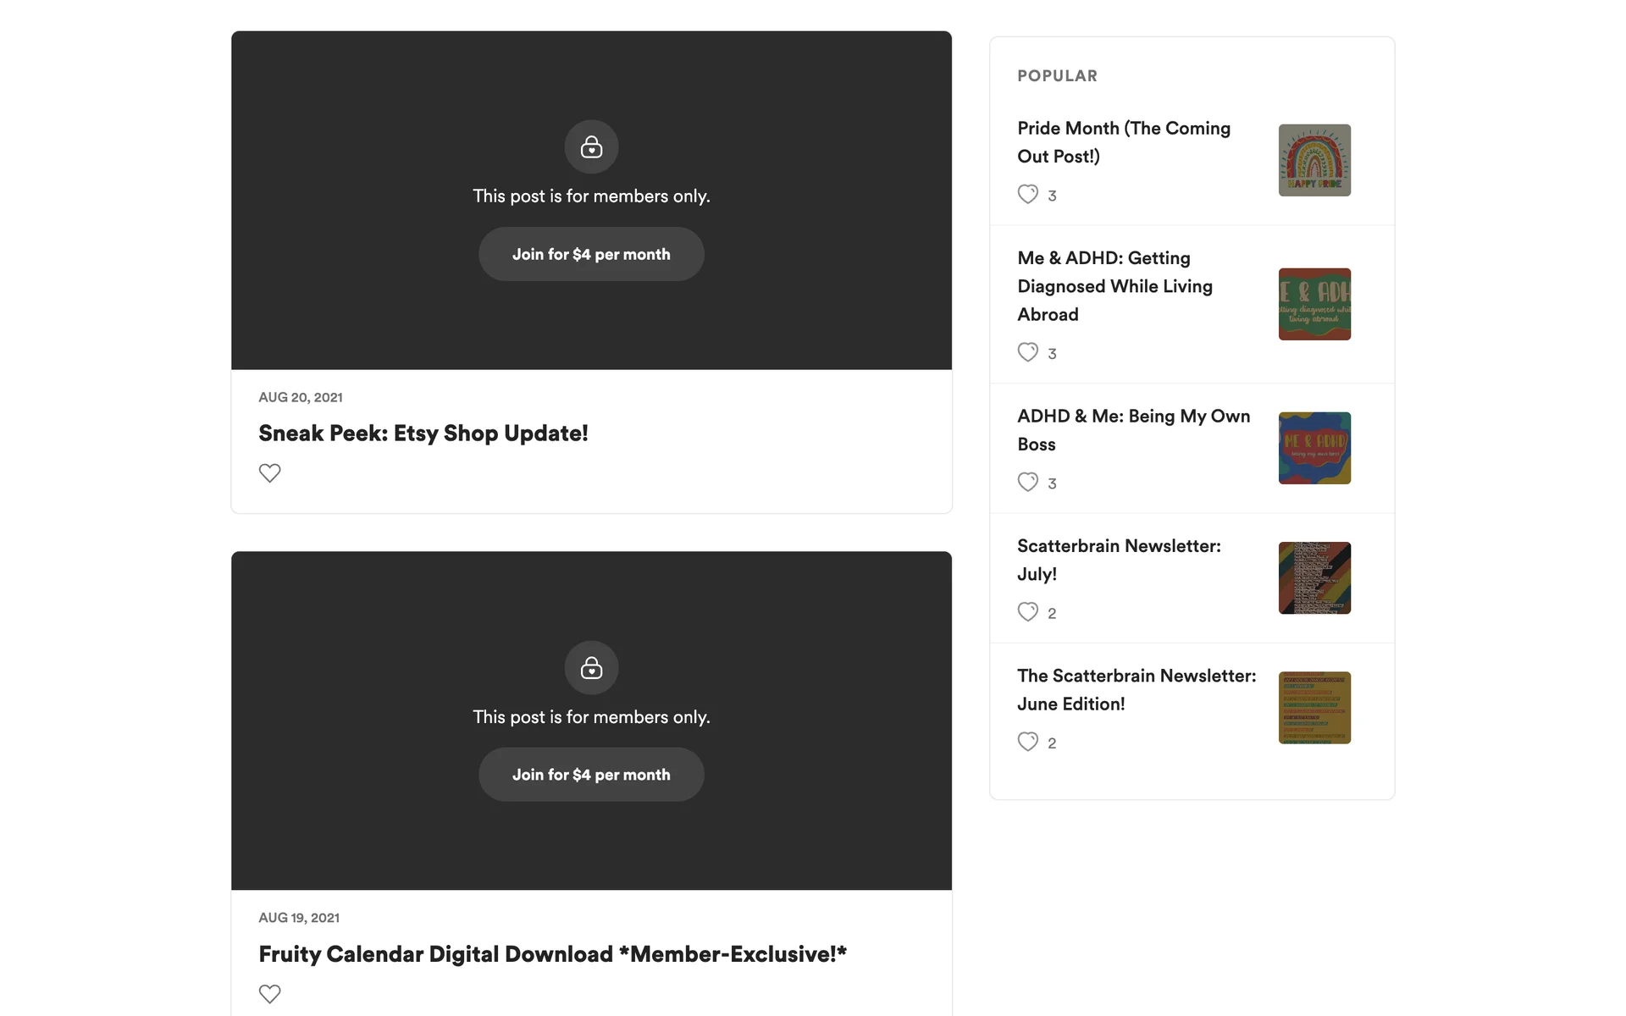Like the Fruity Calendar Digital Download post
Viewport: 1626px width, 1016px height.
(x=269, y=993)
